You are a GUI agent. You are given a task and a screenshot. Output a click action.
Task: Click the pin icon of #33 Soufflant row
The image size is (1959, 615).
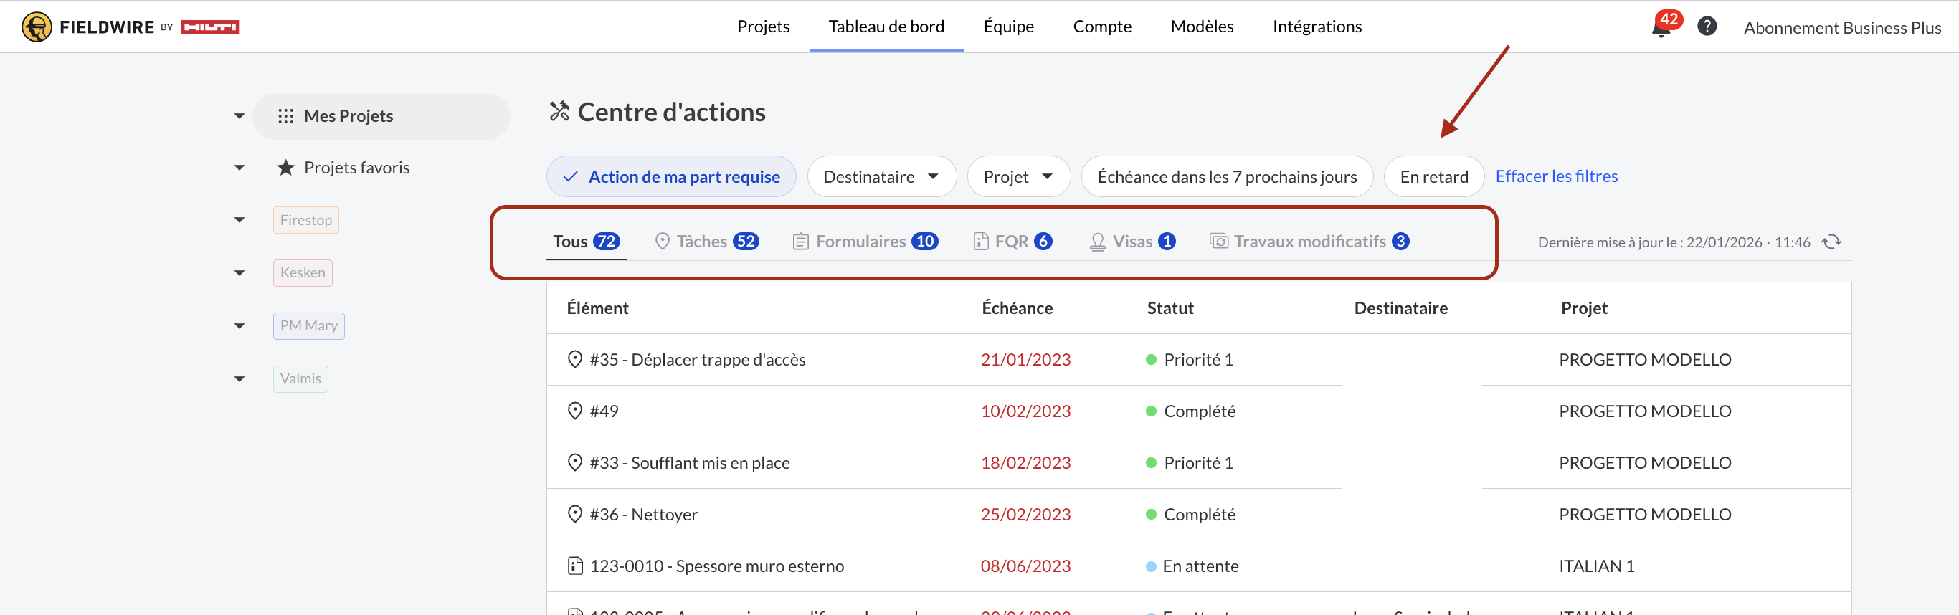[x=575, y=463]
